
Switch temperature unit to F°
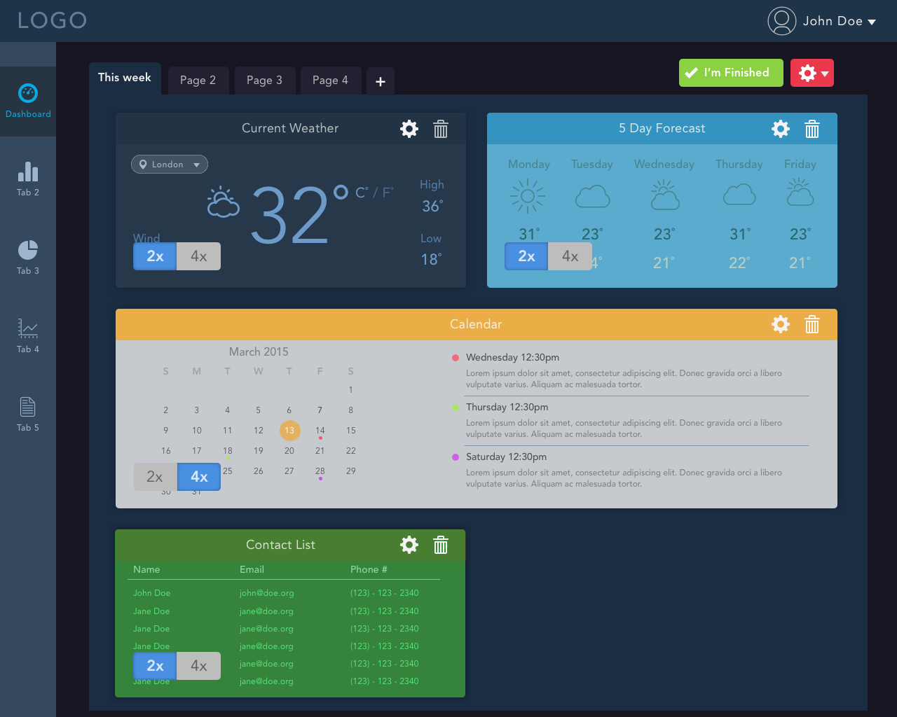pyautogui.click(x=388, y=192)
